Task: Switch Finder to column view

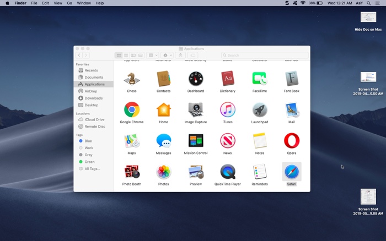Action: pos(133,55)
